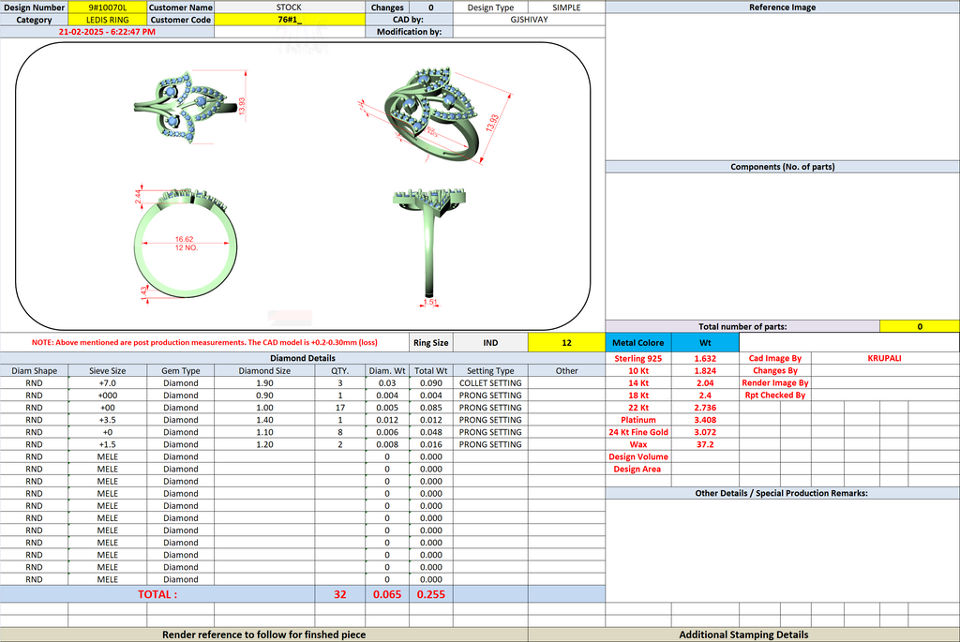Select the Reference Image header
The width and height of the screenshot is (960, 642).
click(782, 7)
